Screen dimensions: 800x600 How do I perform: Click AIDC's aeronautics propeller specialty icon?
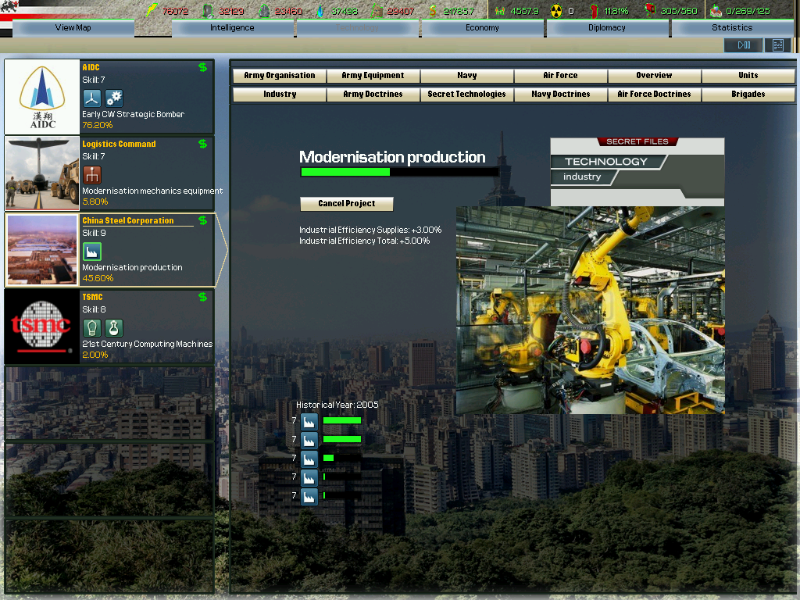[92, 98]
